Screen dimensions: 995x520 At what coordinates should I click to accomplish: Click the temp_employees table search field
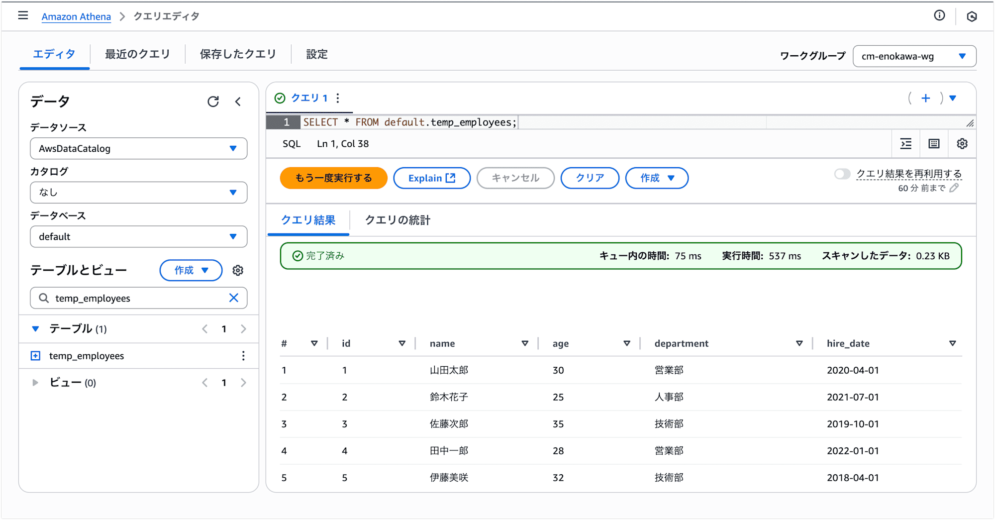139,298
